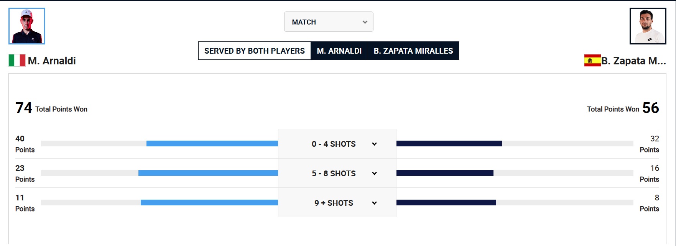Expand the 0 - 4 Shots chevron
Image resolution: width=676 pixels, height=246 pixels.
click(x=374, y=144)
